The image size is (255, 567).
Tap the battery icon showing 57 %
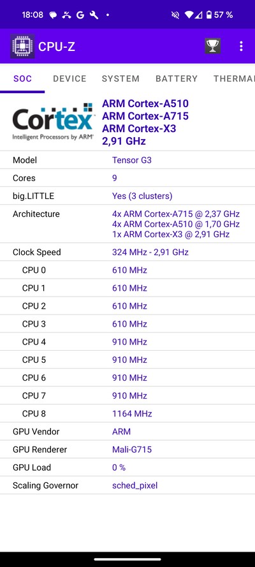click(x=208, y=15)
